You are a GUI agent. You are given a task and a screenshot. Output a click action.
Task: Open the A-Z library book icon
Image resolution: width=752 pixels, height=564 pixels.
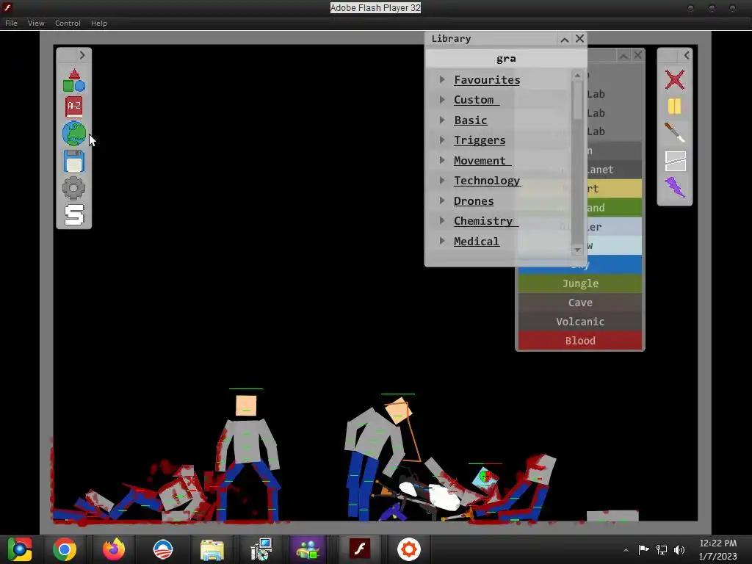74,107
